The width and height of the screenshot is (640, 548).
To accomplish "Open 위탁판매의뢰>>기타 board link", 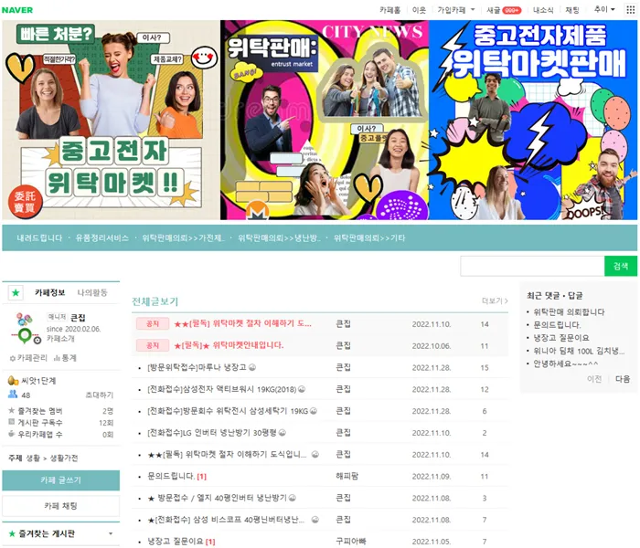I will tap(369, 237).
